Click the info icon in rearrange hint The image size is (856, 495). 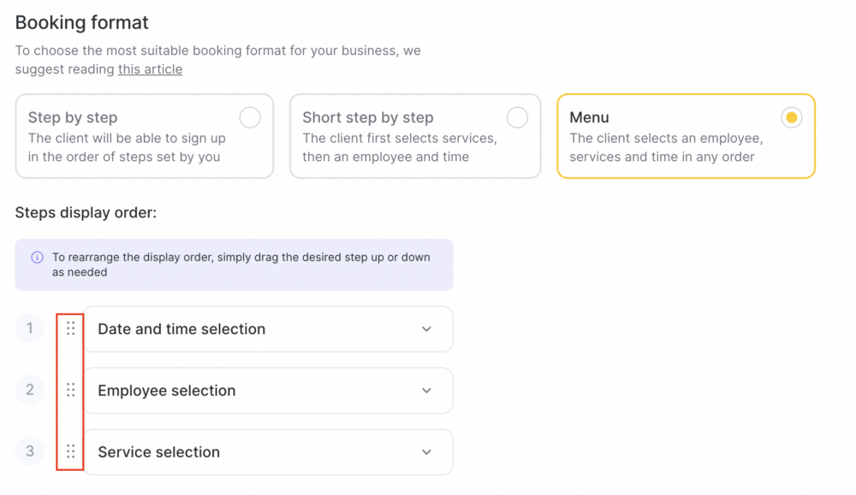37,257
